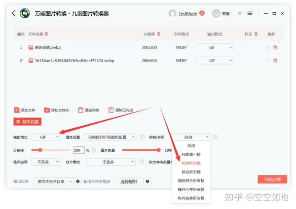This screenshot has width=296, height=209.
Task: Open output folder for 透明表情.webp row
Action: 268,47
